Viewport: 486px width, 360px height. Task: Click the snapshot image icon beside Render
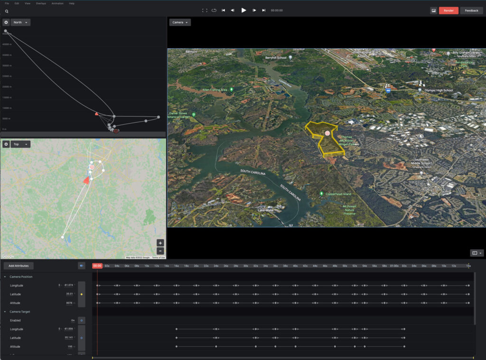coord(433,10)
